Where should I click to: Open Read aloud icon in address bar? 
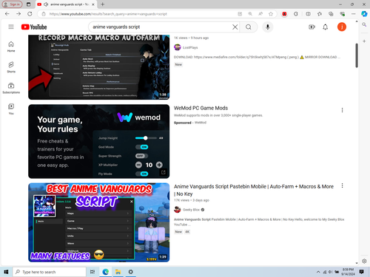(260, 14)
